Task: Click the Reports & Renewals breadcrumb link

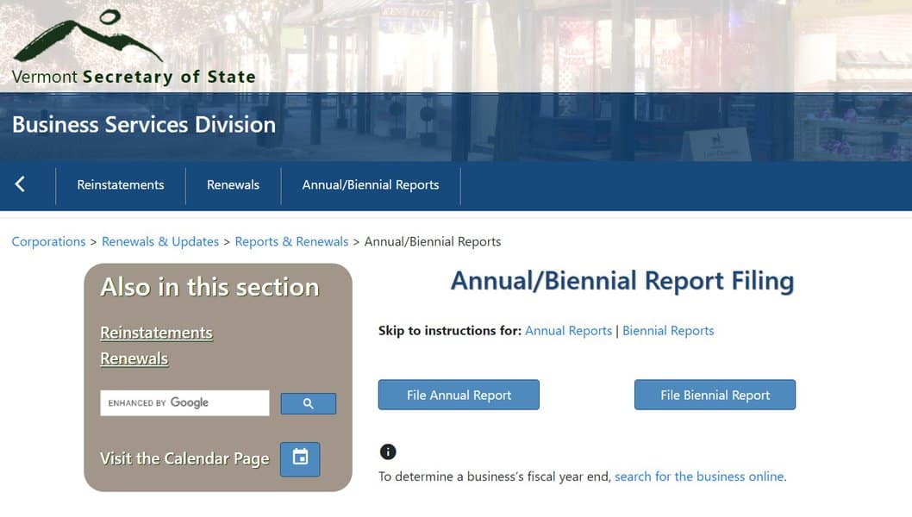Action: tap(291, 241)
